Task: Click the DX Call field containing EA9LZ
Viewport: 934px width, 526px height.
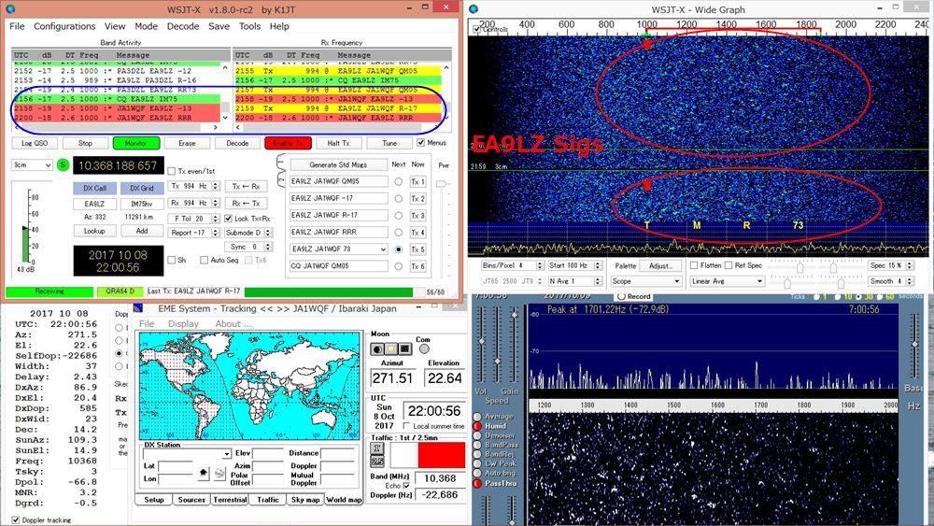Action: coord(94,204)
